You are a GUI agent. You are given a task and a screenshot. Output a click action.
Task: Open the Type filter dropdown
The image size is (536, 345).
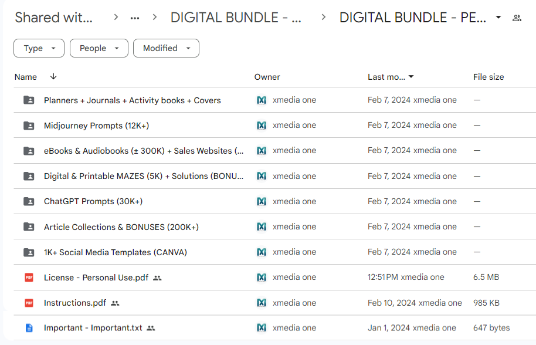tap(39, 48)
